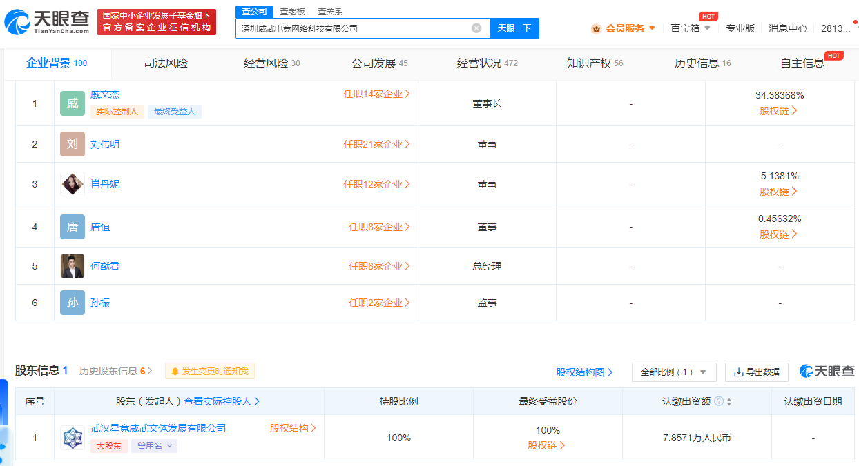Switch to the 查老板 search tab
Viewport: 859px width, 466px height.
click(x=292, y=11)
